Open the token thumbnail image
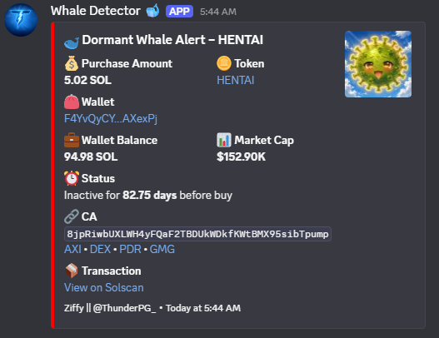 [378, 64]
